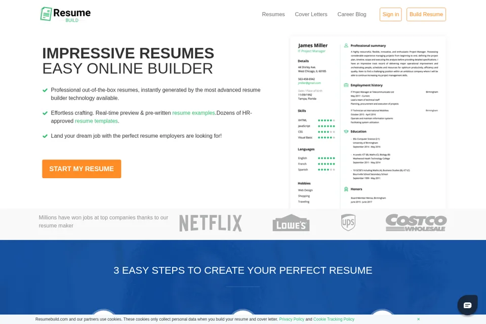Viewport: 486px width, 324px height.
Task: Open the chat widget bubble
Action: coord(467,305)
